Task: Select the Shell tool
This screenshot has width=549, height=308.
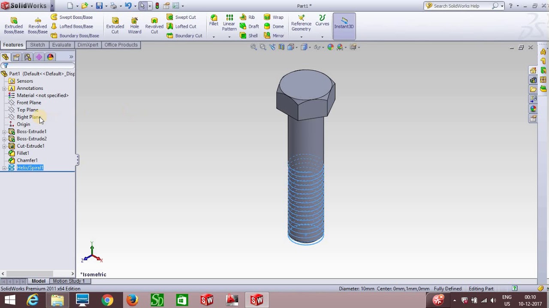Action: 249,36
